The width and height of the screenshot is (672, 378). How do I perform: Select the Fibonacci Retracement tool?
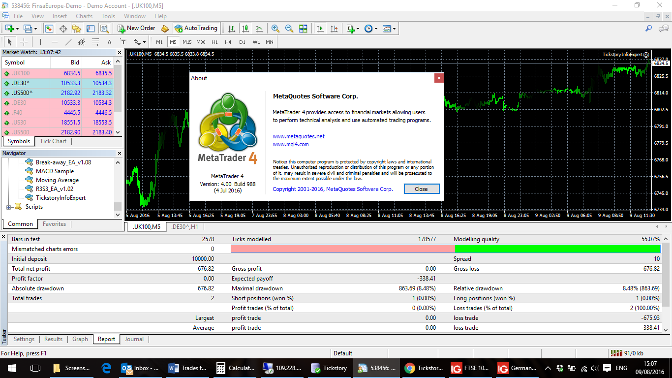pyautogui.click(x=96, y=42)
